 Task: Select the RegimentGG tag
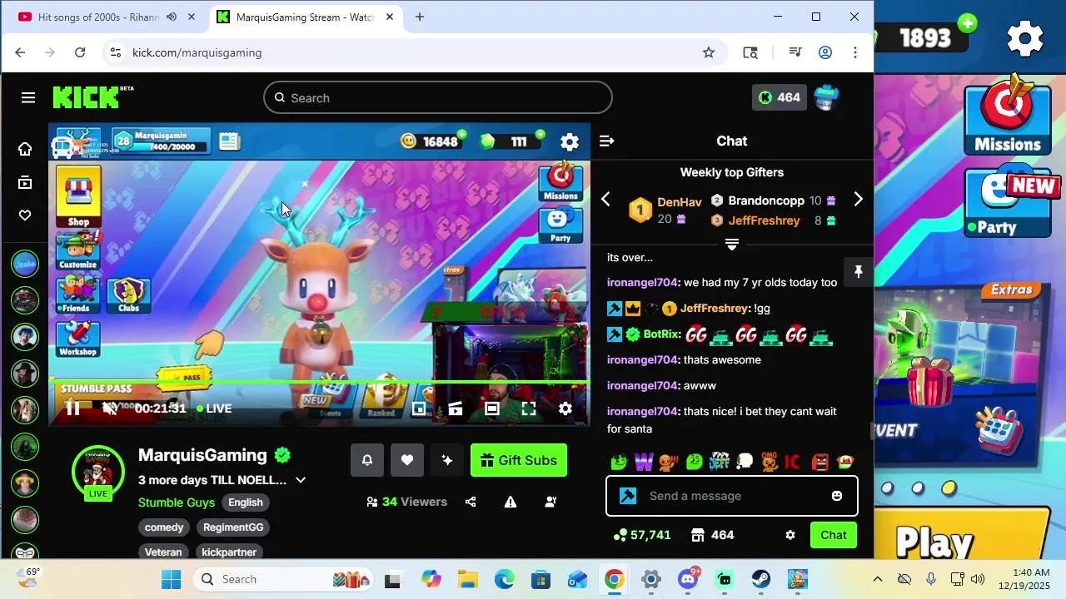click(x=233, y=527)
